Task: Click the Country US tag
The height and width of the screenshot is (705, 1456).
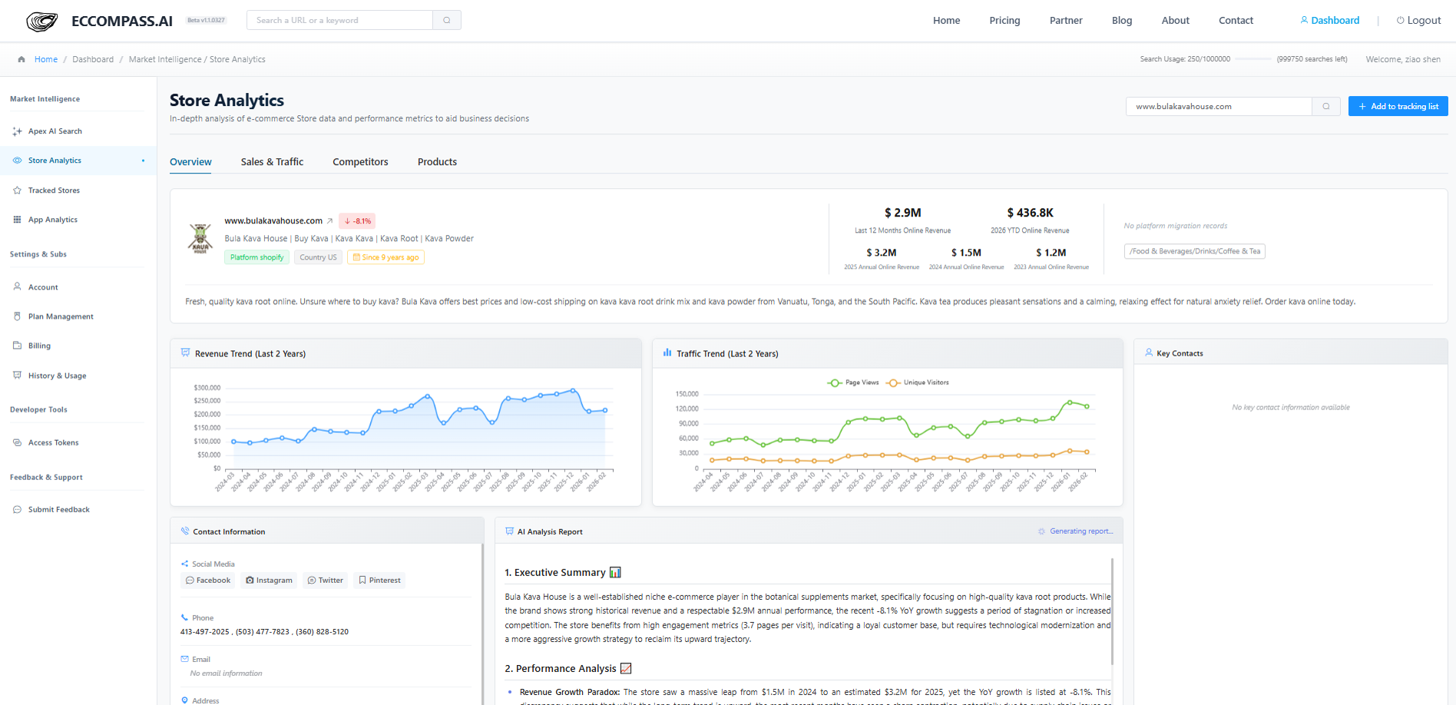Action: point(318,257)
